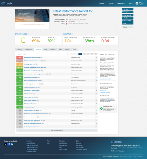
Task: Open the LinkedIn social icon
Action: (12, 144)
